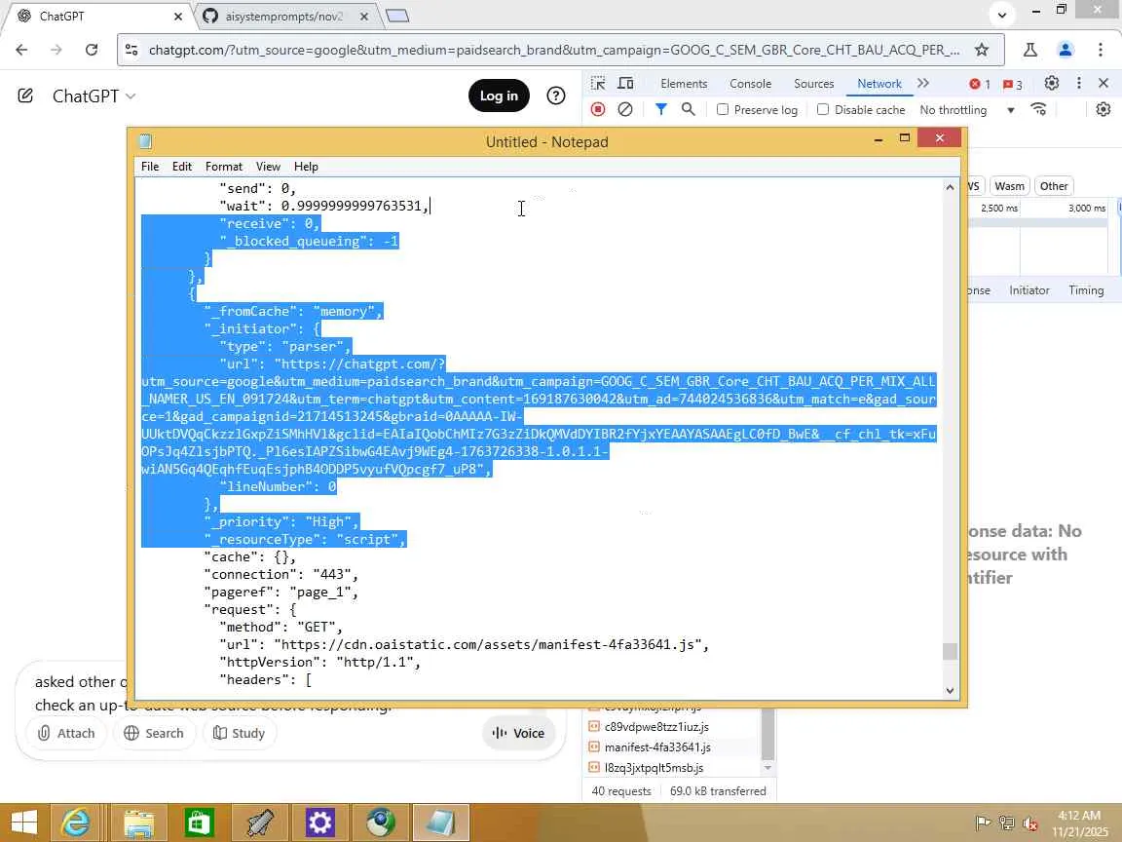Open Chrome profile avatar icon
Screen dimensions: 1122x842
(x=1066, y=50)
